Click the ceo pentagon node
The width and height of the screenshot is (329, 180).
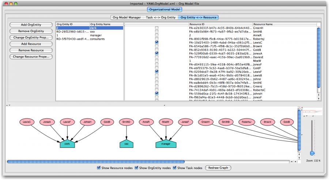(126, 144)
